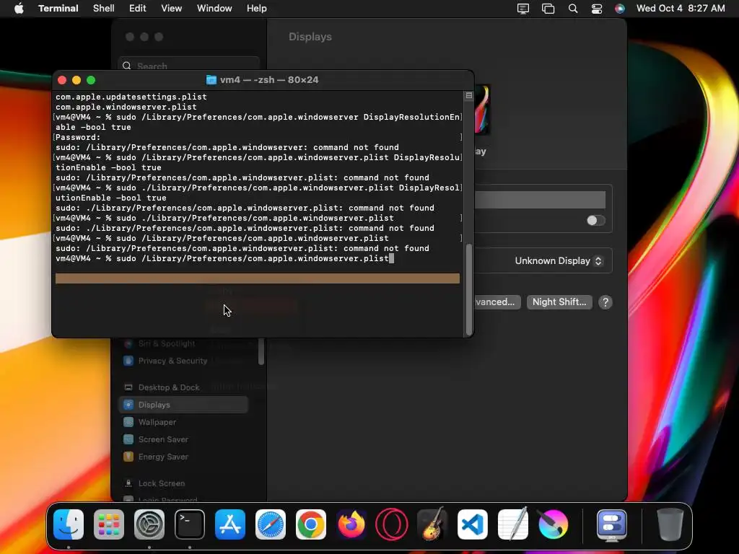
Task: Click the Advanced... button in Displays
Action: coord(497,302)
